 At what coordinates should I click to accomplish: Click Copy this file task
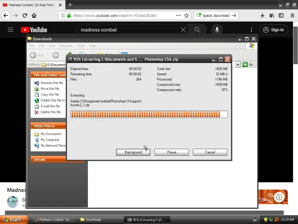pos(47,94)
